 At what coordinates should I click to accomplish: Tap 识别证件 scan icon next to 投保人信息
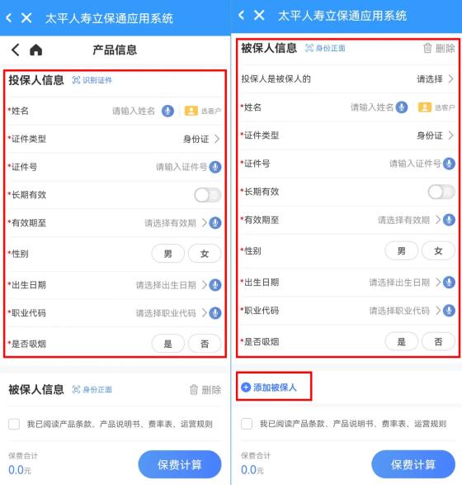pyautogui.click(x=76, y=80)
